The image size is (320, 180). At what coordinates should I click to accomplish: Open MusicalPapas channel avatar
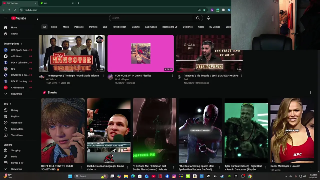pyautogui.click(x=110, y=77)
